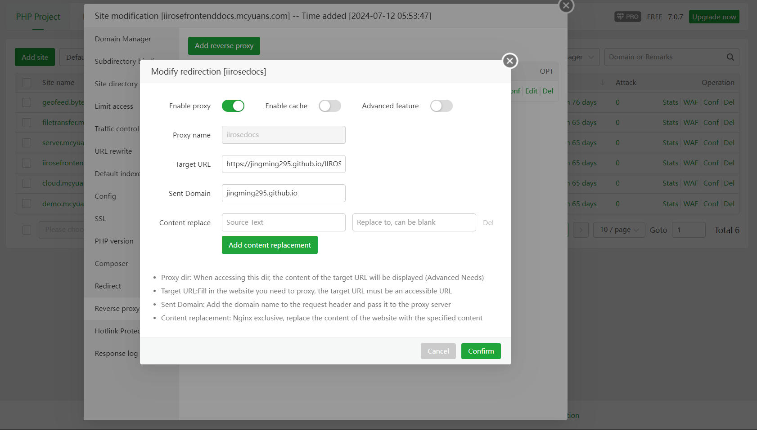This screenshot has height=430, width=757.
Task: Open cloud.mcyuans site link
Action: click(63, 183)
